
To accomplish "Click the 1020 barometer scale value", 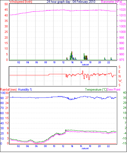I will (x=122, y=10).
